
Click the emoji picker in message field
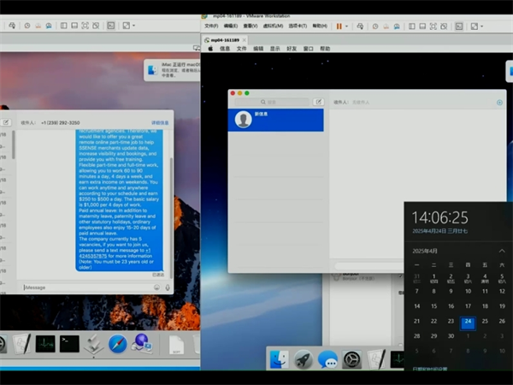click(x=156, y=287)
